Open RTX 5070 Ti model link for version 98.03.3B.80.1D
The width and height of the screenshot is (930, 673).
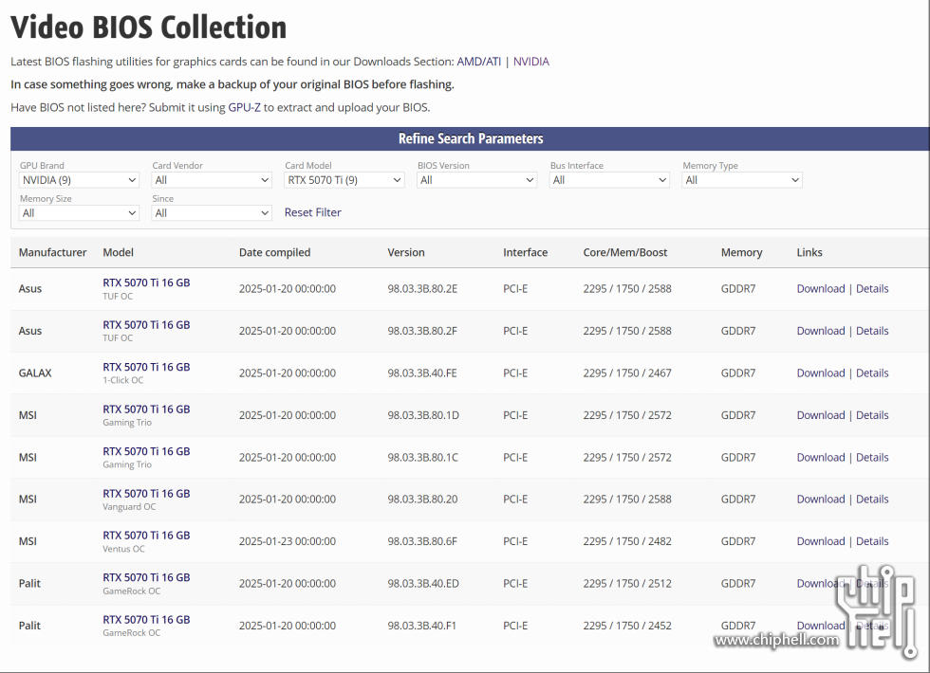[x=146, y=409]
